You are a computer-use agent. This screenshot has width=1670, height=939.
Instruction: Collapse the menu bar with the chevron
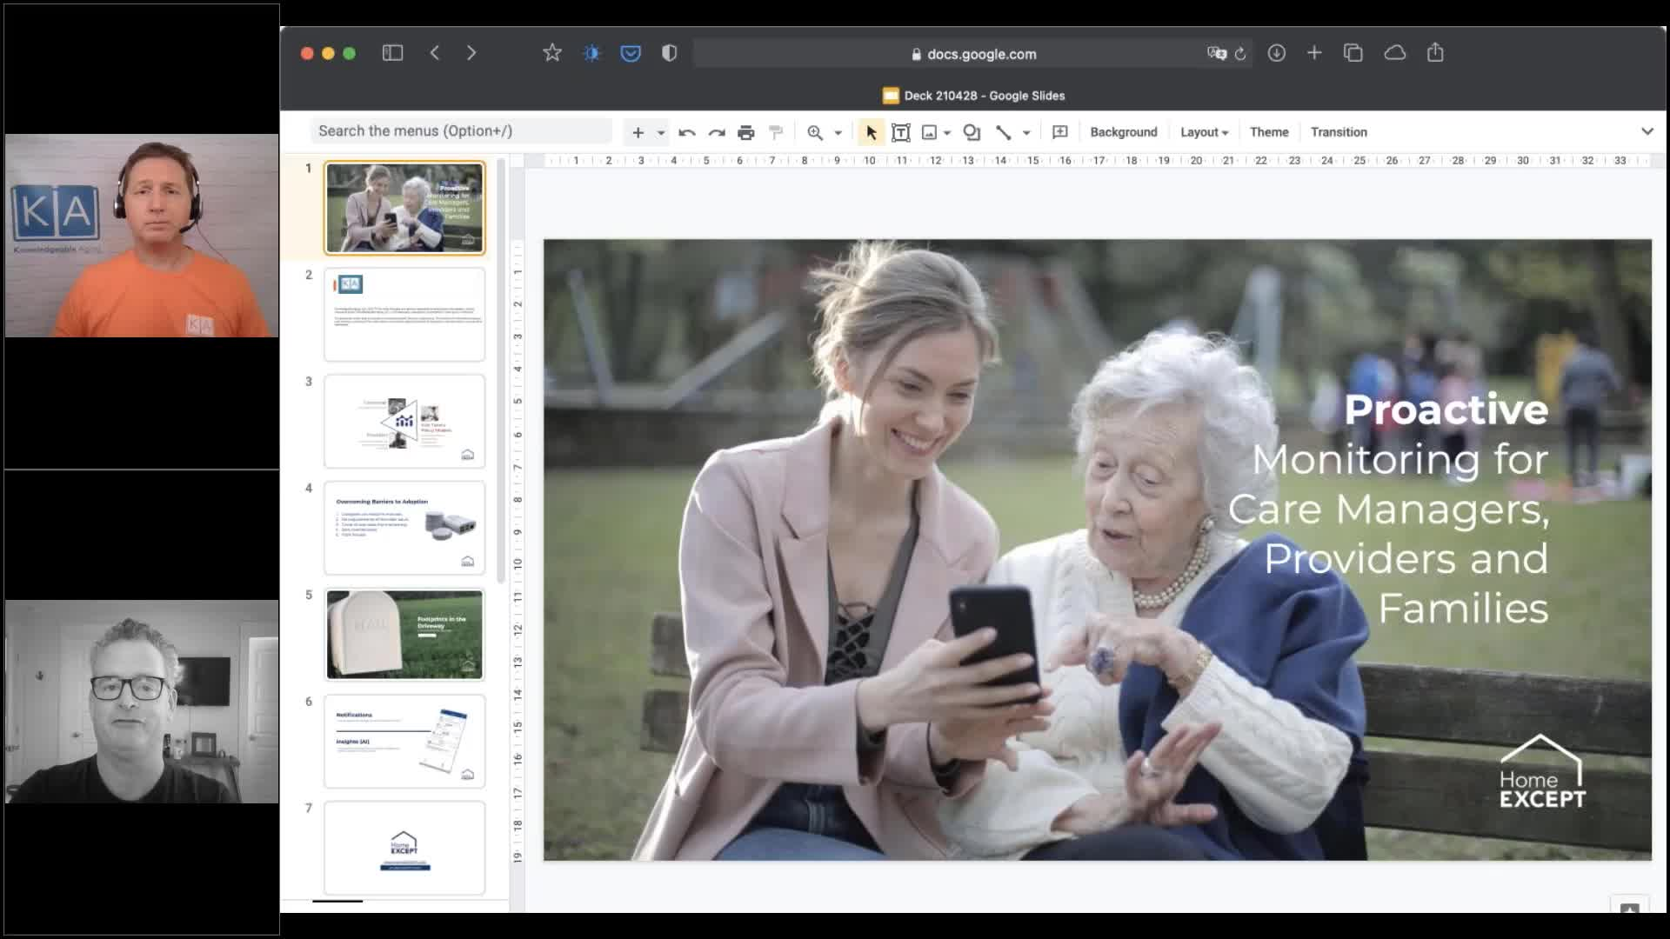coord(1648,131)
